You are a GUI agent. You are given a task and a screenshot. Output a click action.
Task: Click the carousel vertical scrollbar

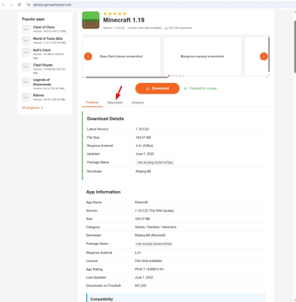coord(269,54)
